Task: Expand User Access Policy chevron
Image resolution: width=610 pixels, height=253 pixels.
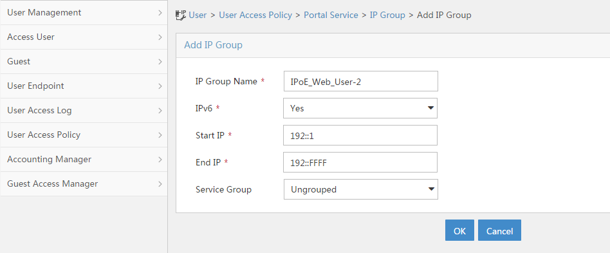Action: click(x=160, y=135)
